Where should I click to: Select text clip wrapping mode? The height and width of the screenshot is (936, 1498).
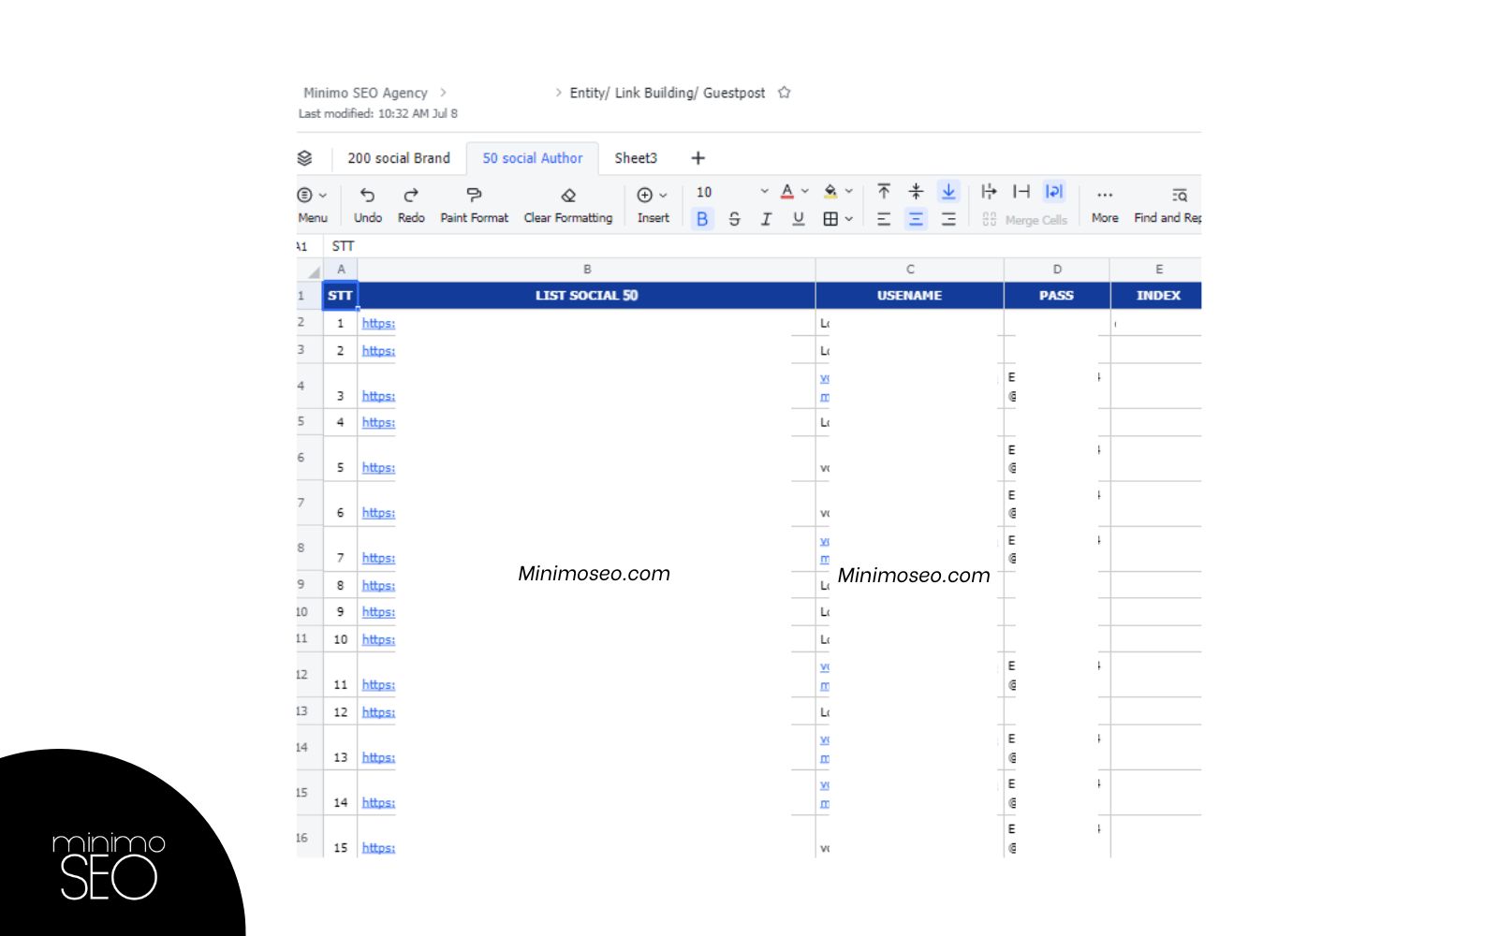pos(1021,192)
